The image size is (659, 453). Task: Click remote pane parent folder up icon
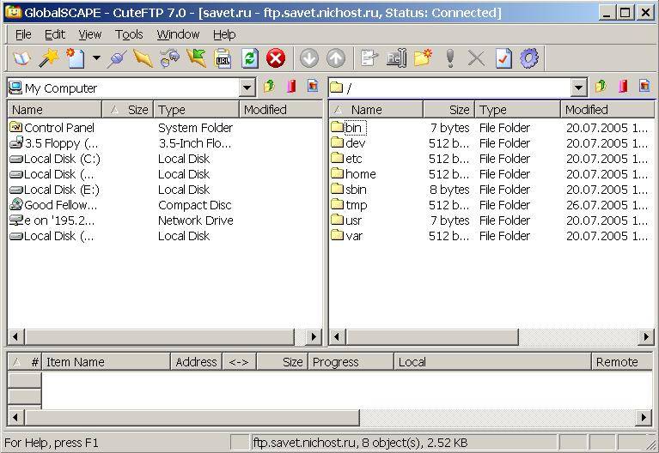point(601,87)
